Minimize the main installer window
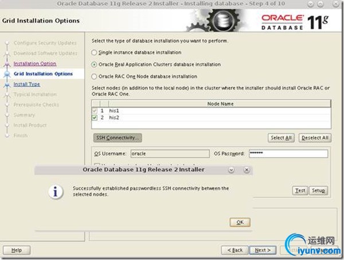 (310, 4)
